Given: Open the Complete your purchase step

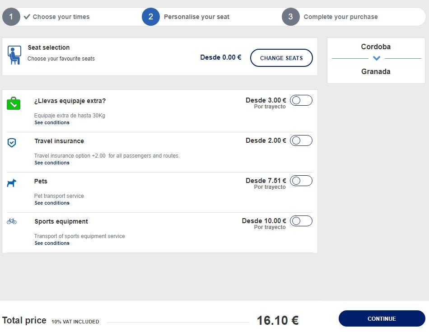Looking at the screenshot, I should [340, 17].
